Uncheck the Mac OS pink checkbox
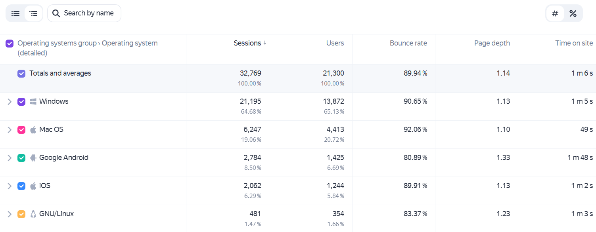Screen dimensions: 596x232 (21, 130)
